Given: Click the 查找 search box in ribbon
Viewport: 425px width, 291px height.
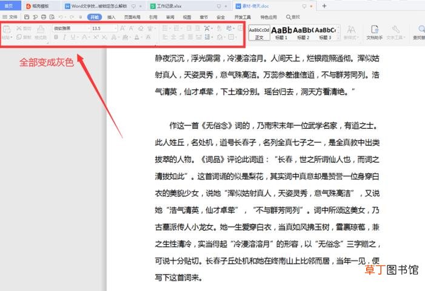Looking at the screenshot, I should [x=293, y=17].
